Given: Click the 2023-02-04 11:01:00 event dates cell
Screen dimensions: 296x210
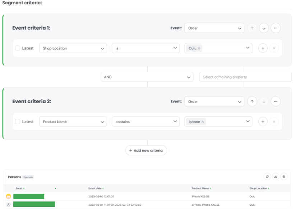Looking at the screenshot, I should [115, 205].
